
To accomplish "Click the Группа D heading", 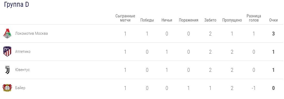I will 17,5.
